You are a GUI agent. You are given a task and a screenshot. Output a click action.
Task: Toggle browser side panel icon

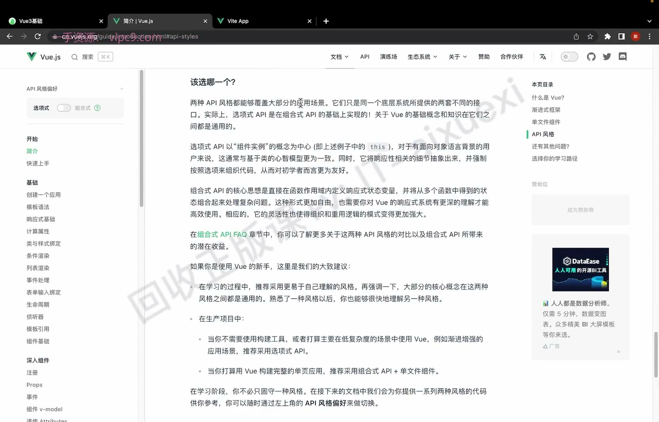pos(621,36)
